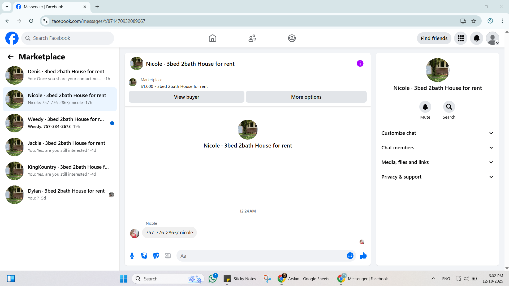The image size is (509, 286).
Task: Click the Find friends button
Action: click(x=434, y=38)
